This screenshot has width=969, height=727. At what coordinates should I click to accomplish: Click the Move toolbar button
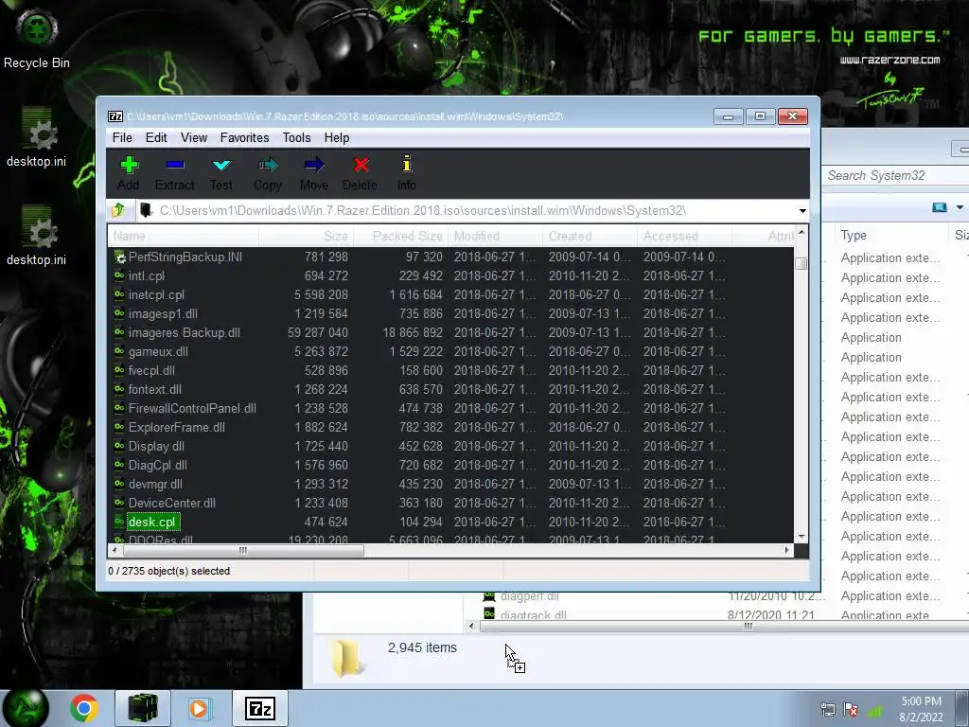[314, 173]
